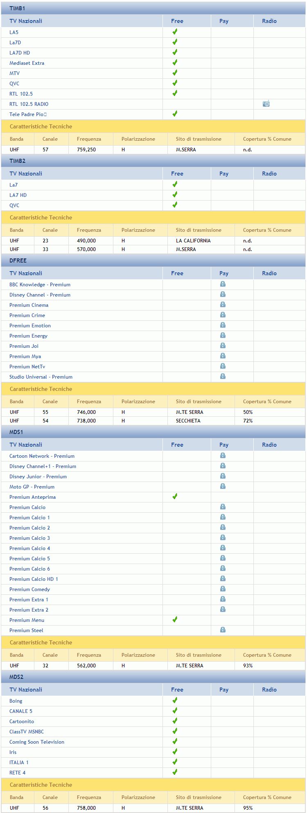Open the Premium Crime channel link

click(27, 315)
